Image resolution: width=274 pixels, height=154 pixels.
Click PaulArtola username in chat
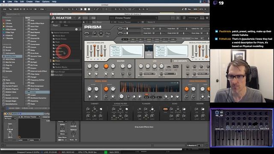(225, 31)
